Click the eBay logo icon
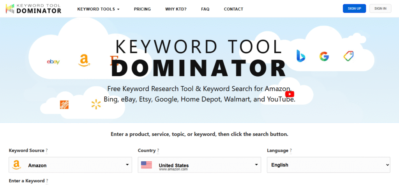The width and height of the screenshot is (399, 187). click(53, 62)
